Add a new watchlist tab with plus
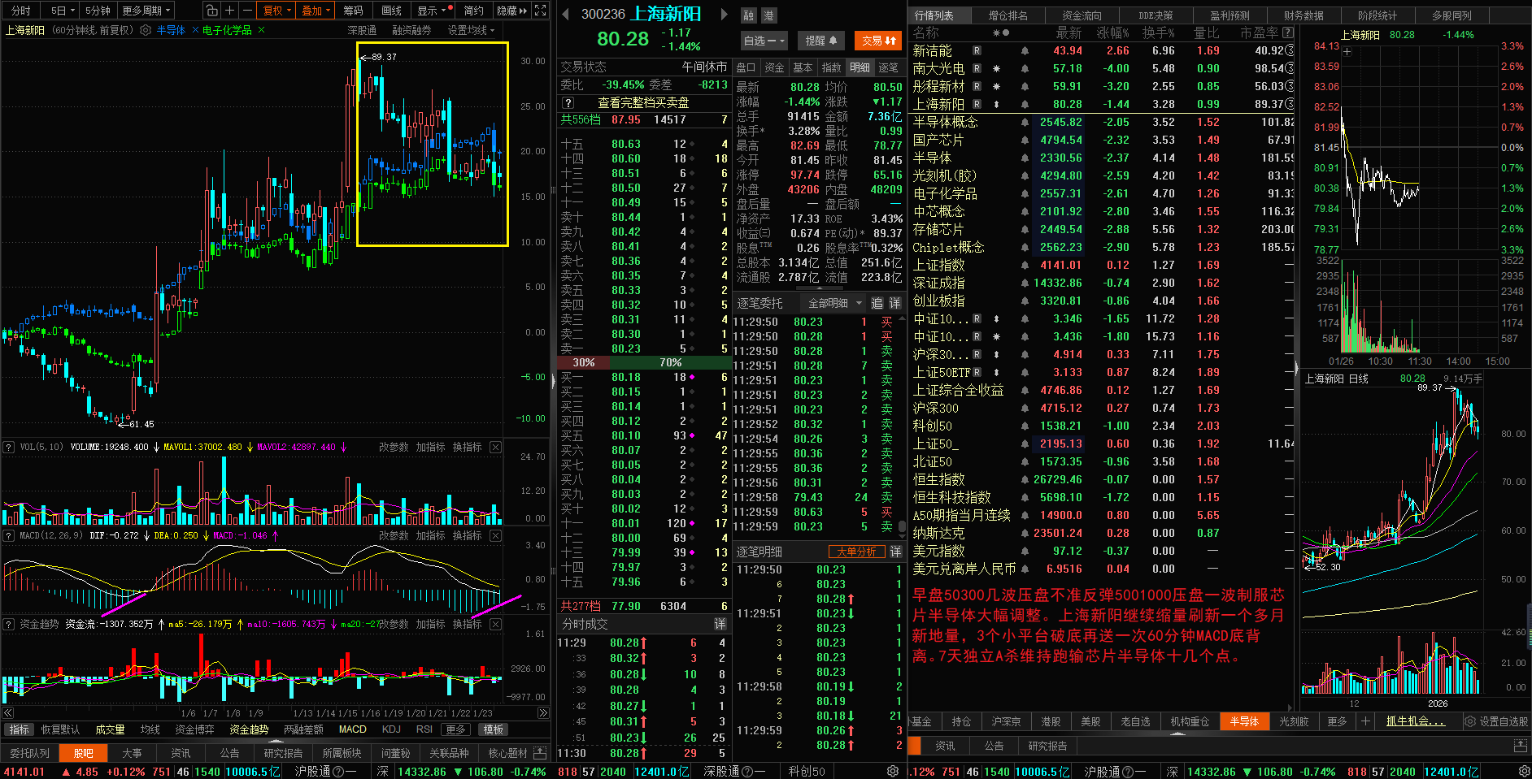The image size is (1532, 779). pos(1365,721)
